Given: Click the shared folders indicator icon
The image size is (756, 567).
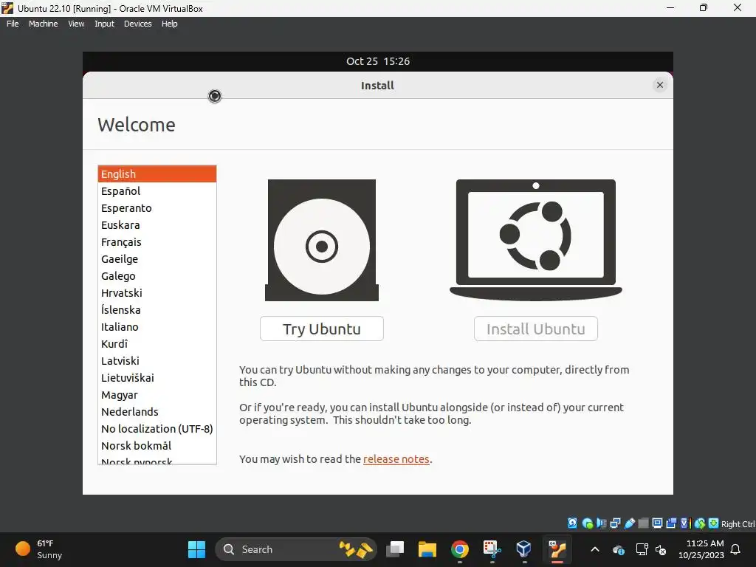Looking at the screenshot, I should [x=643, y=523].
